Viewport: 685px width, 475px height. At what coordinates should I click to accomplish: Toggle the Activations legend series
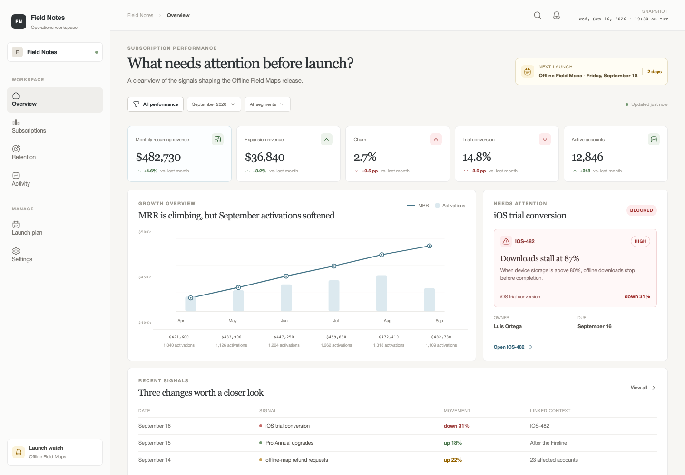coord(450,206)
